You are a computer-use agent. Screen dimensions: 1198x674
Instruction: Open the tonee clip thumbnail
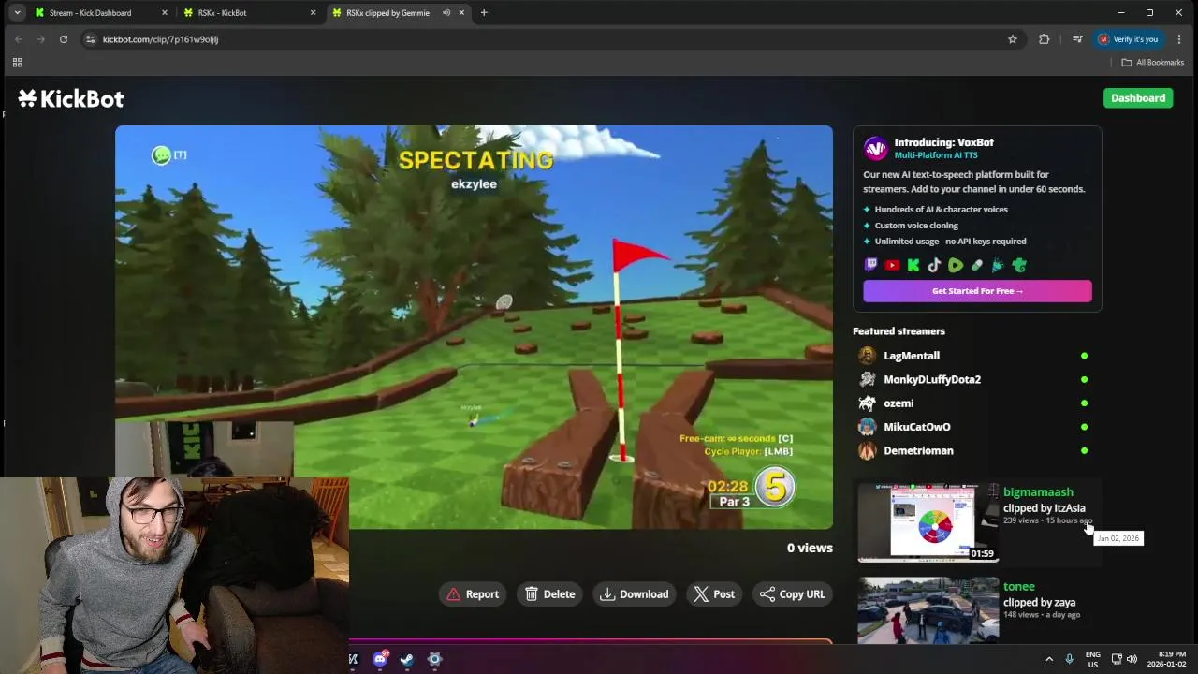click(928, 610)
